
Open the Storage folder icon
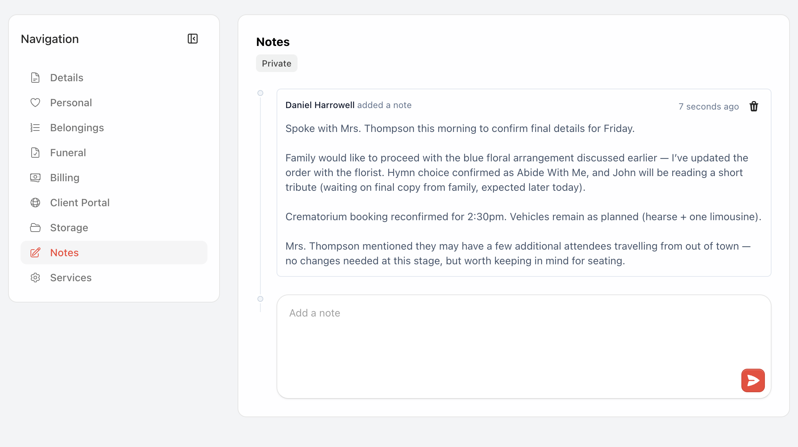(x=35, y=228)
